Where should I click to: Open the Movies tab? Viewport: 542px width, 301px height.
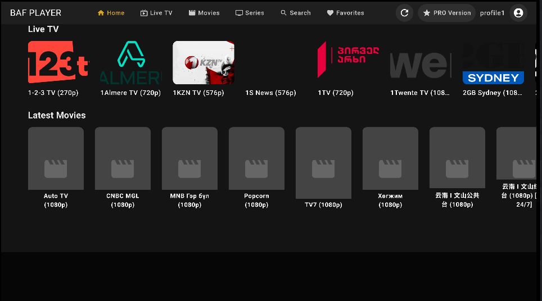click(x=204, y=13)
